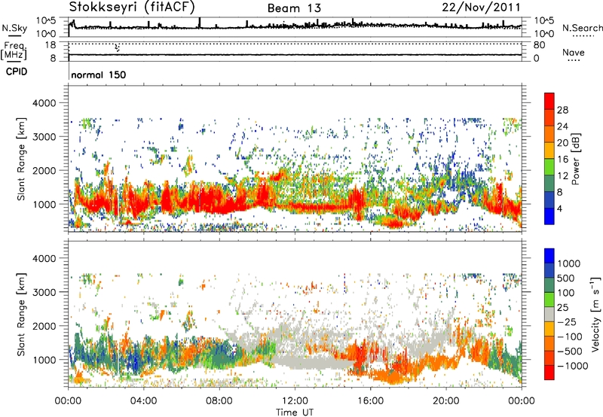Click the 'CPID' row label

tap(17, 72)
